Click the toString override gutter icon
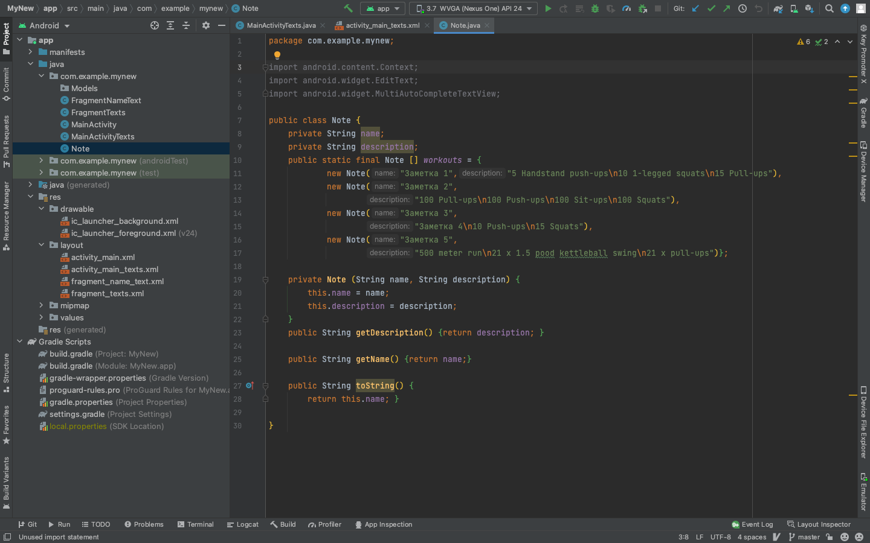 click(250, 386)
